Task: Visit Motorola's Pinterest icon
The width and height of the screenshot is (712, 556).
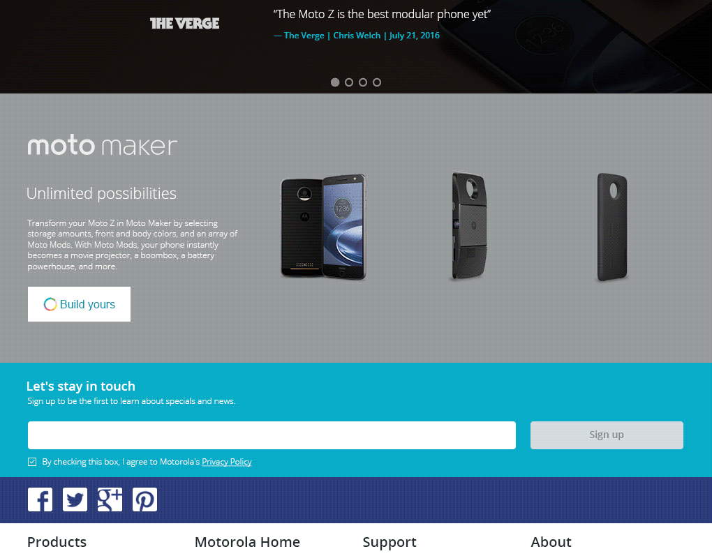Action: [x=145, y=499]
